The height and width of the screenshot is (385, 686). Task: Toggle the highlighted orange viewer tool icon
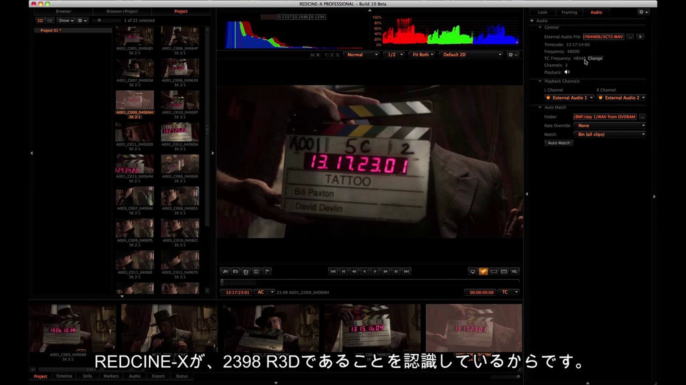point(483,271)
